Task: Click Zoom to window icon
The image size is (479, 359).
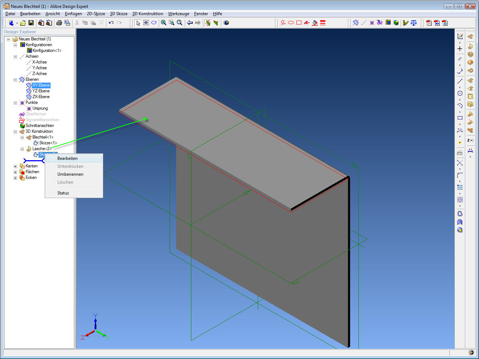Action: 171,23
